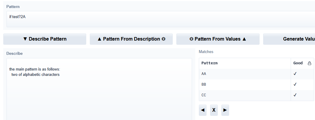Click the lock icon in the Good column header

coord(309,63)
